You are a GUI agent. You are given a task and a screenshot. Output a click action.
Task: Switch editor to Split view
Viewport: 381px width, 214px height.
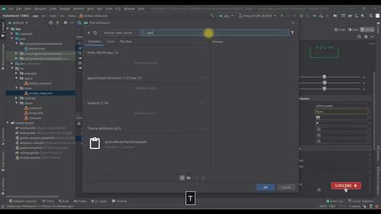pyautogui.click(x=353, y=30)
